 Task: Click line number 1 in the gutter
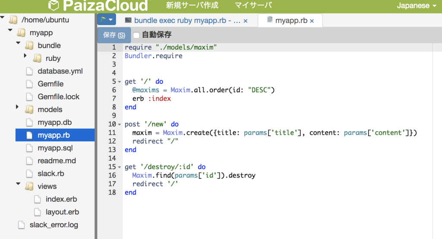tap(114, 47)
